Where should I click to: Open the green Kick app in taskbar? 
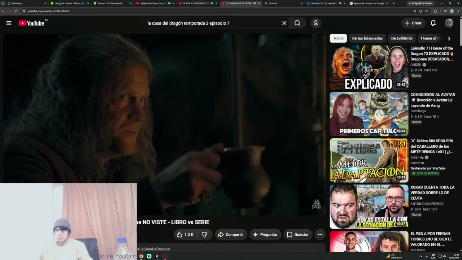[x=149, y=256]
